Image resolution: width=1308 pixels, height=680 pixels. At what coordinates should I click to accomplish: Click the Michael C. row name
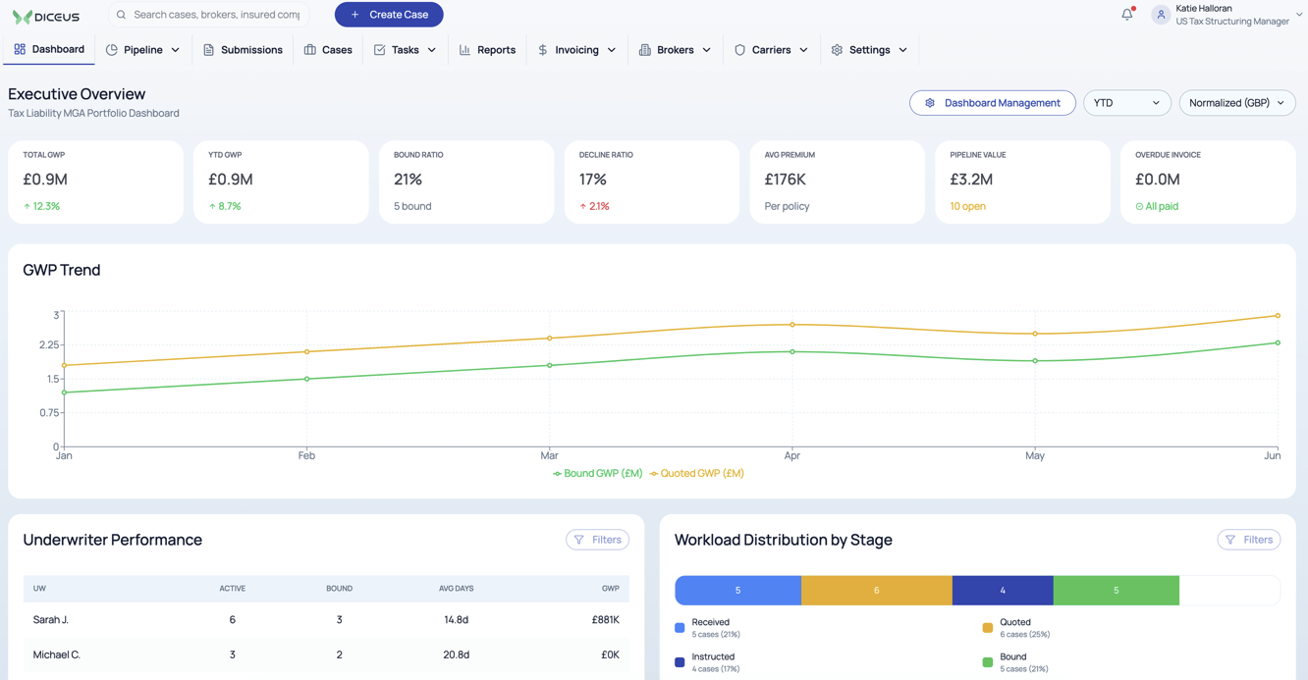tap(57, 654)
